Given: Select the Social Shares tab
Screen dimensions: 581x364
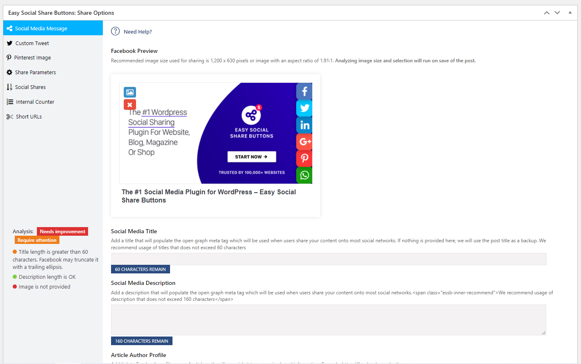Looking at the screenshot, I should tap(30, 87).
